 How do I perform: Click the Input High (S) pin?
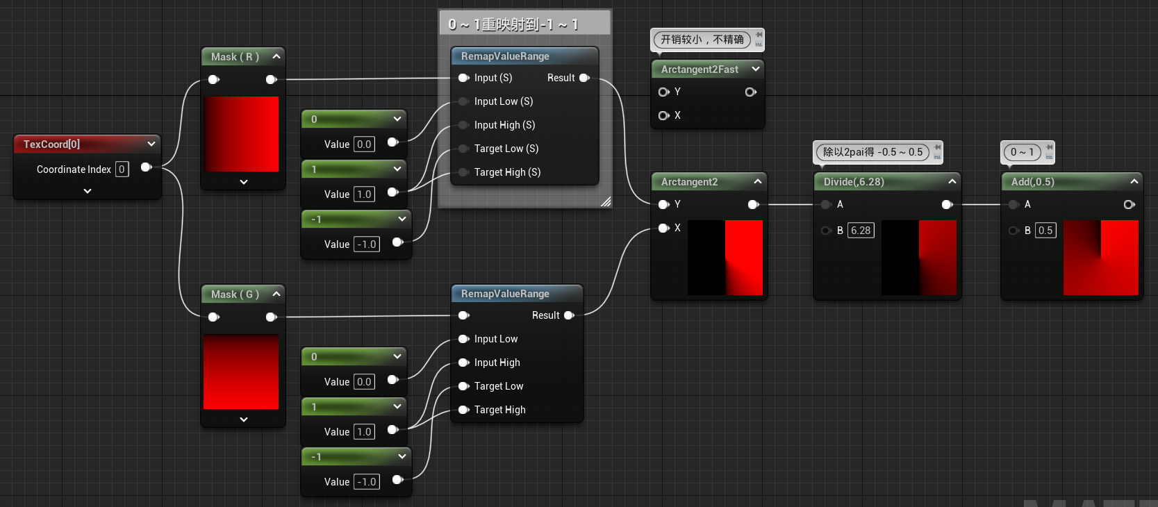pos(464,125)
